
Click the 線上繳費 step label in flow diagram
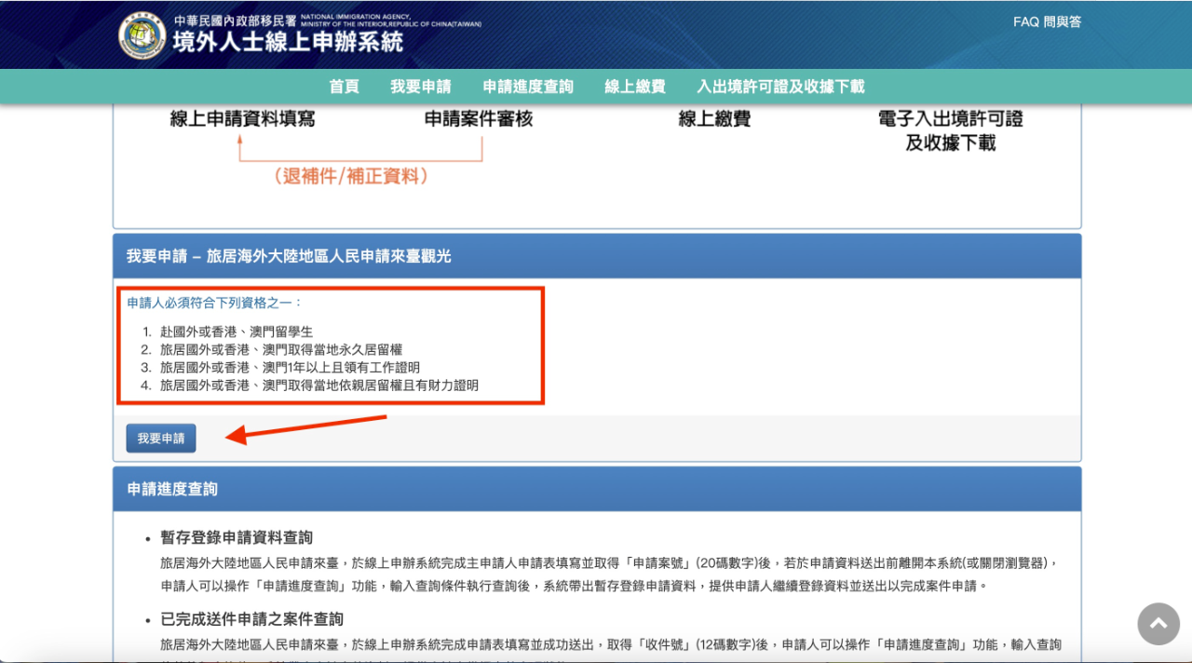[x=714, y=119]
